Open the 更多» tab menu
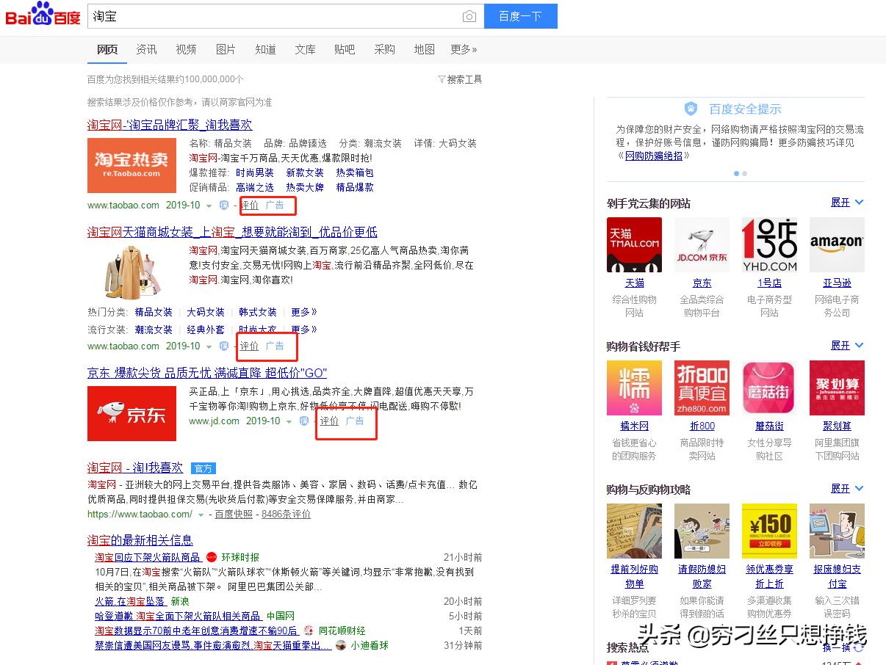886x665 pixels. click(464, 49)
